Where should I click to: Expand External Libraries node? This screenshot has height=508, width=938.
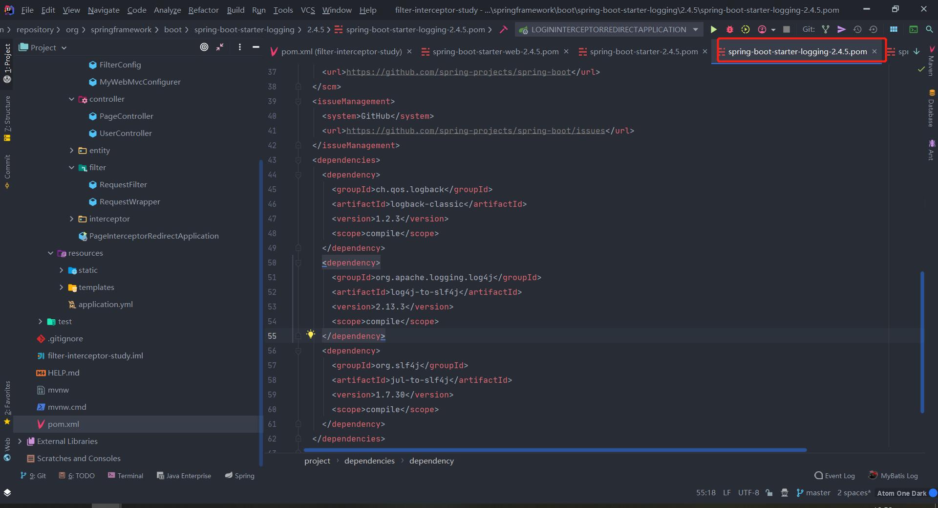20,441
